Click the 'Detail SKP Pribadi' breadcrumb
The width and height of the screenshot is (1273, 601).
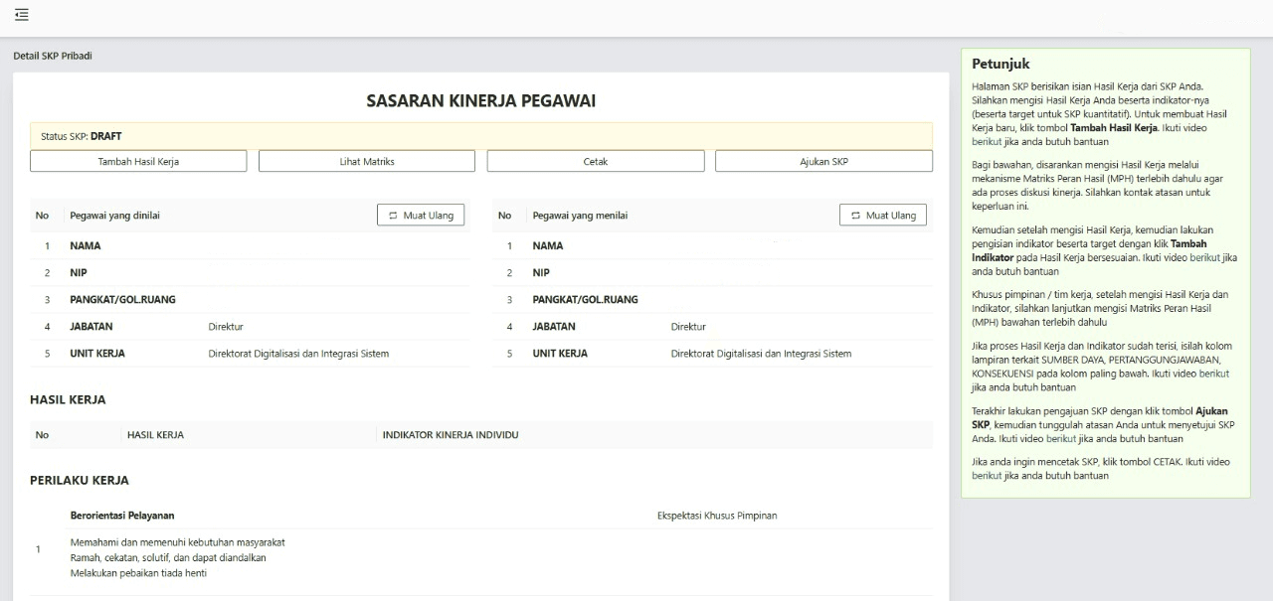(x=52, y=56)
